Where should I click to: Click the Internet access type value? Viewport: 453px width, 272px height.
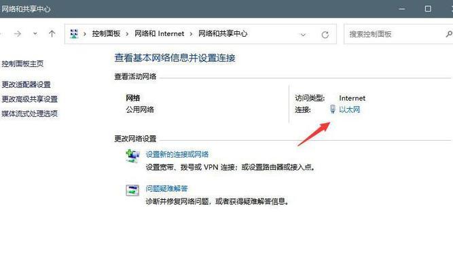(x=352, y=99)
